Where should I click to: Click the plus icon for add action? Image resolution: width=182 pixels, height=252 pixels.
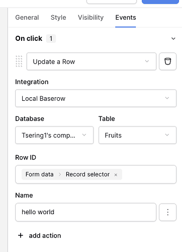[21, 235]
